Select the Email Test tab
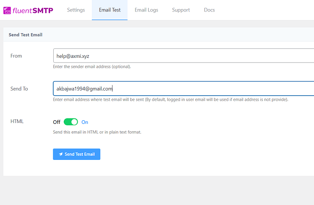Image resolution: width=314 pixels, height=205 pixels. (x=110, y=10)
